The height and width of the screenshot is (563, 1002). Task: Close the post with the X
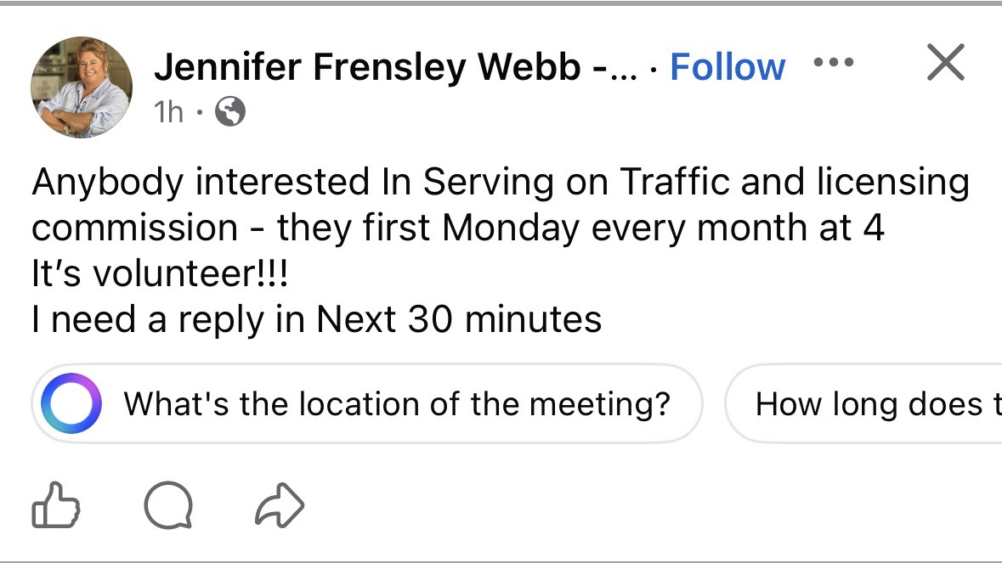click(x=945, y=63)
